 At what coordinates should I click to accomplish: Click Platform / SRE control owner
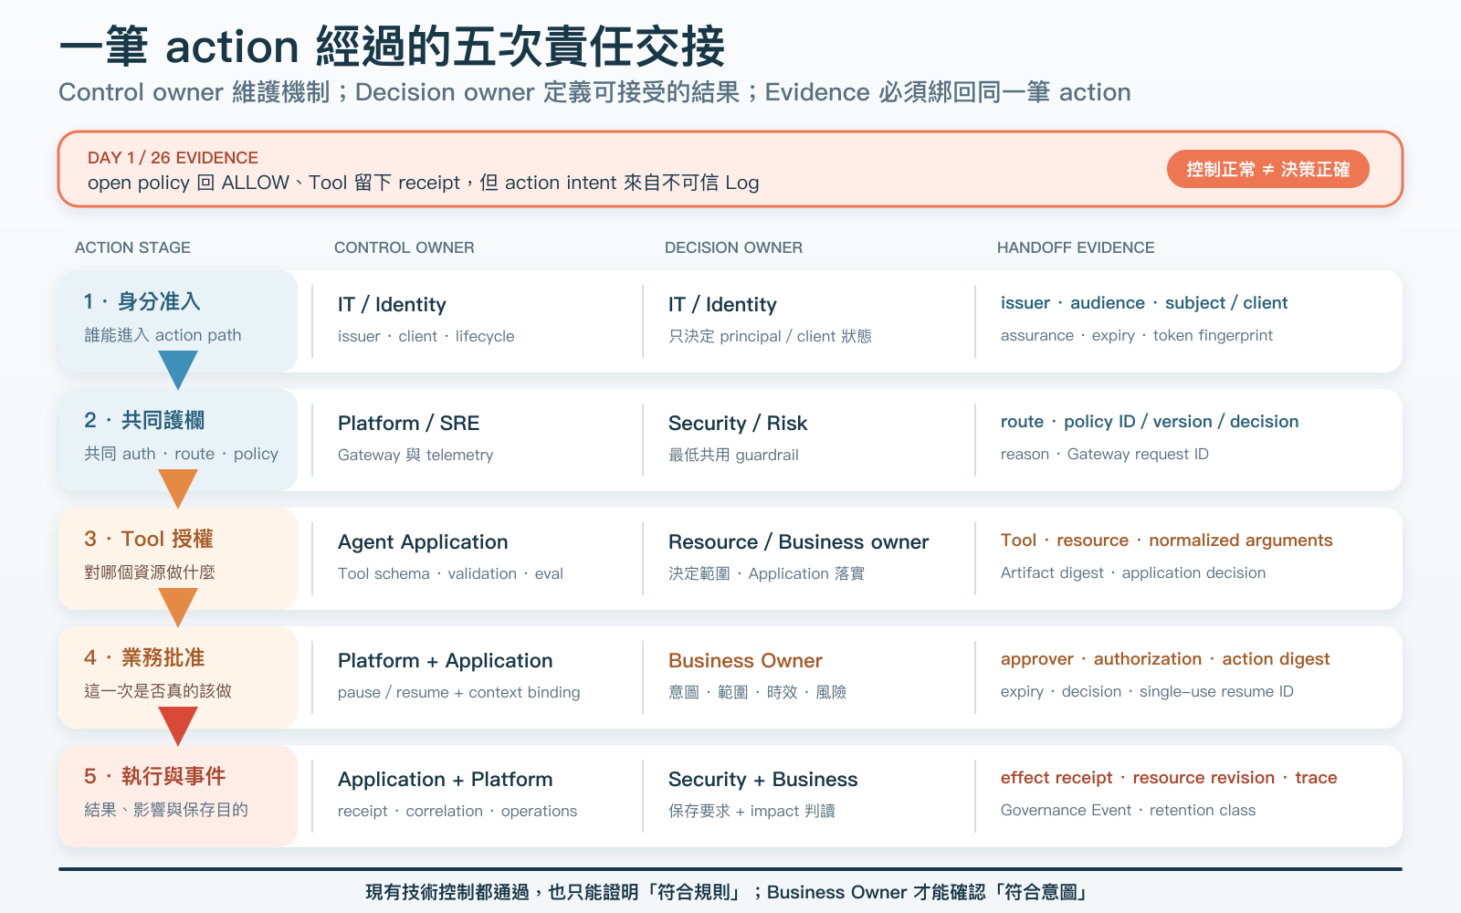(408, 424)
